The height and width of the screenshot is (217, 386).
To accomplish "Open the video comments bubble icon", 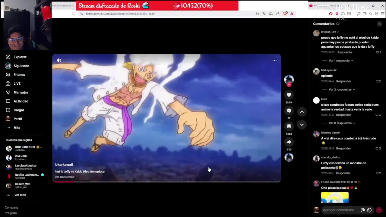I will click(x=289, y=111).
